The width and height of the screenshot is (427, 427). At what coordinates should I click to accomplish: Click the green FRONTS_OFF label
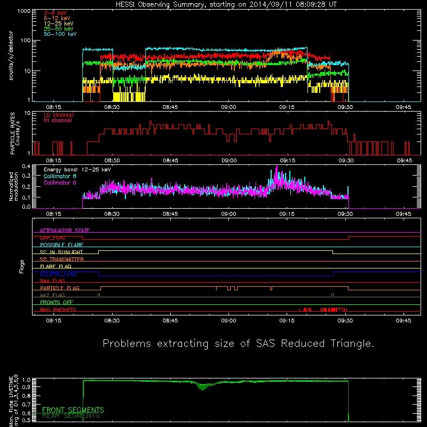coord(57,303)
